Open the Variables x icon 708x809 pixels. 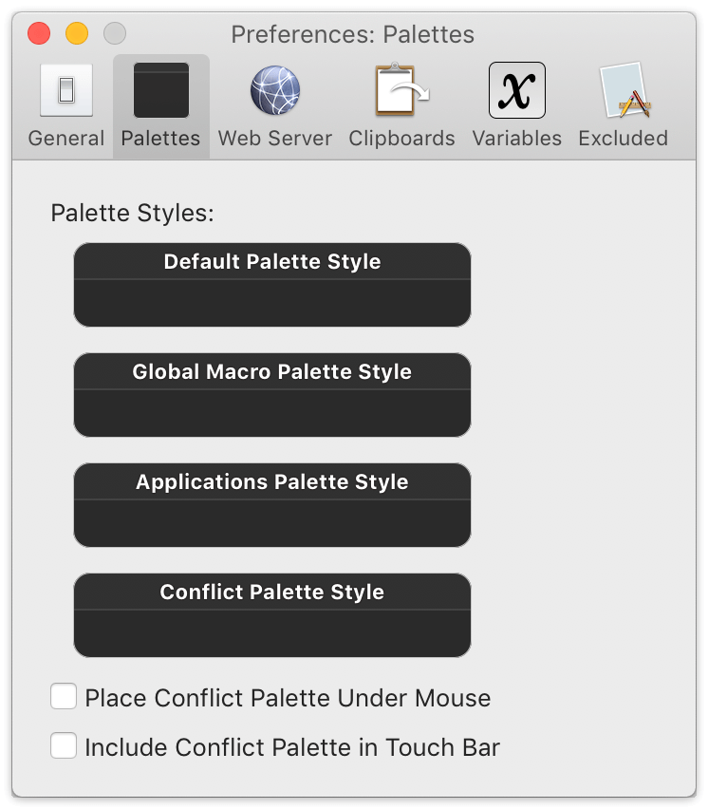517,90
